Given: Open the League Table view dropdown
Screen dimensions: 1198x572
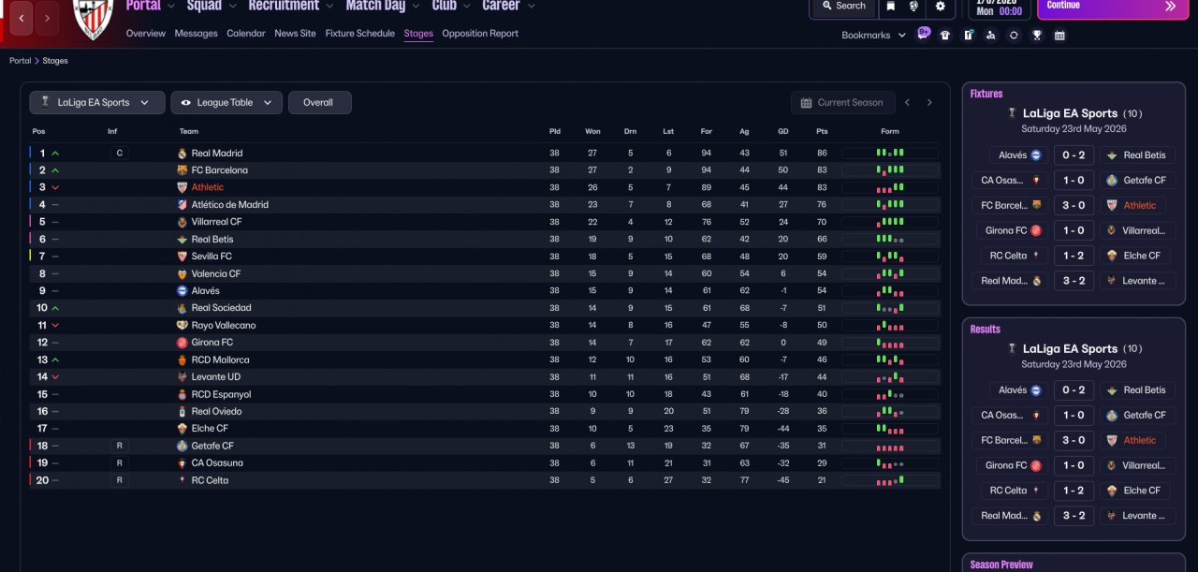Looking at the screenshot, I should pos(226,103).
